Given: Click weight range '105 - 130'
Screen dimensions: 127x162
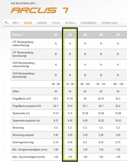Looking at the screenshot, I should [x=118, y=84].
